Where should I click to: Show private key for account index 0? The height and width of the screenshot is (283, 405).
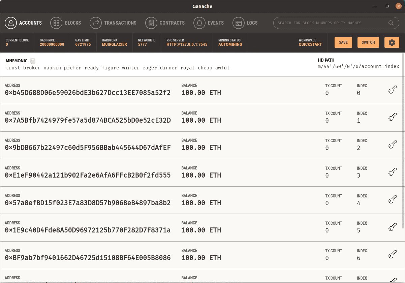(392, 90)
